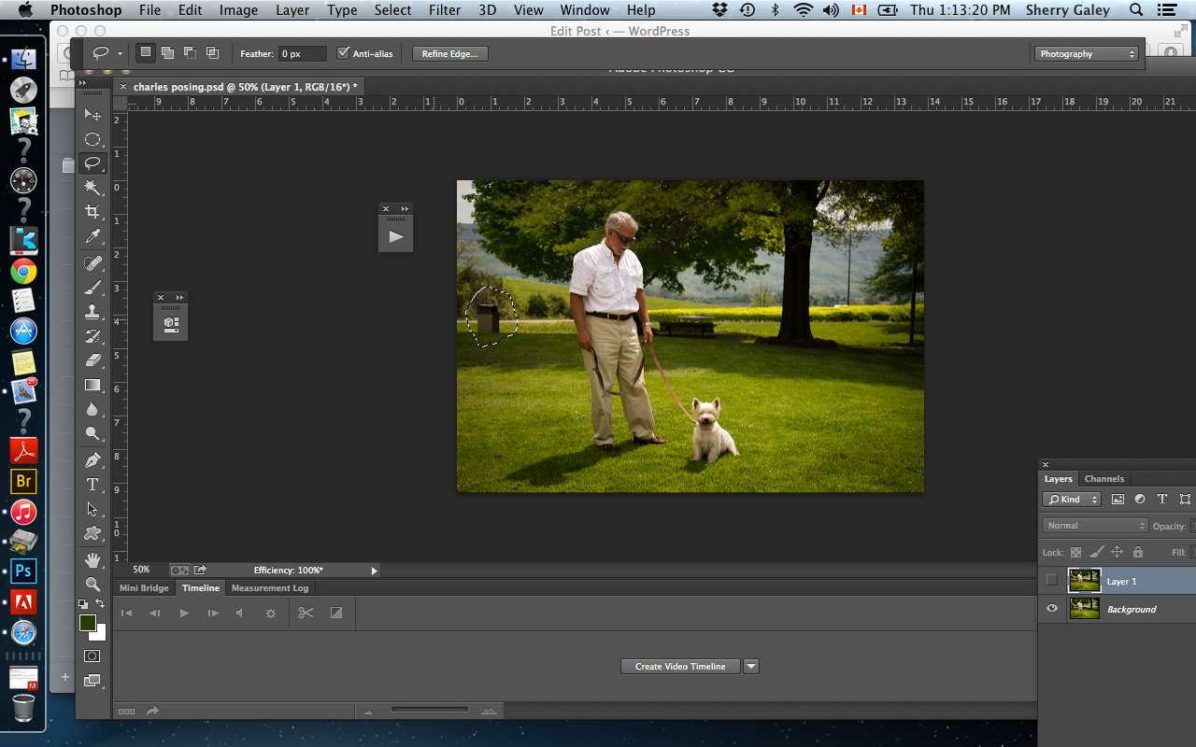Select the Move tool
This screenshot has height=747, width=1196.
click(x=93, y=115)
